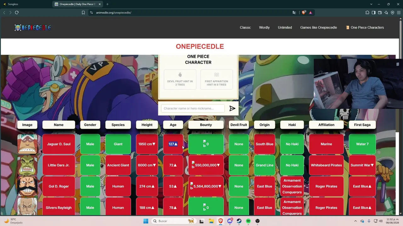Go forward in browser history
The image size is (403, 226).
coord(10,13)
